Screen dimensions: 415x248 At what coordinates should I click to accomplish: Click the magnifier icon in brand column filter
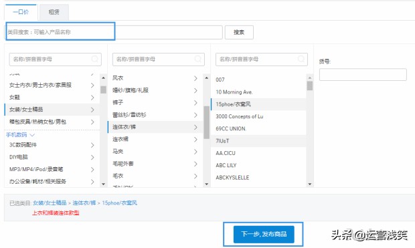tap(301, 59)
